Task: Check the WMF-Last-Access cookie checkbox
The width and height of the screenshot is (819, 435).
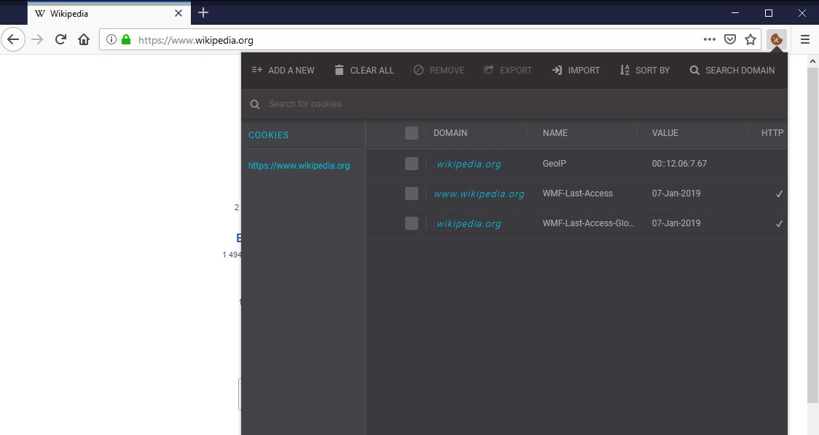Action: click(412, 193)
